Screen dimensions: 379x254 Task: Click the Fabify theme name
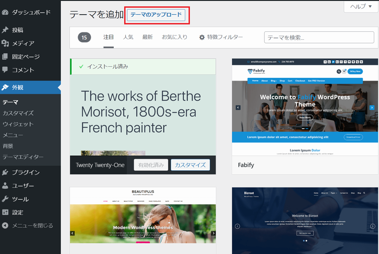246,165
